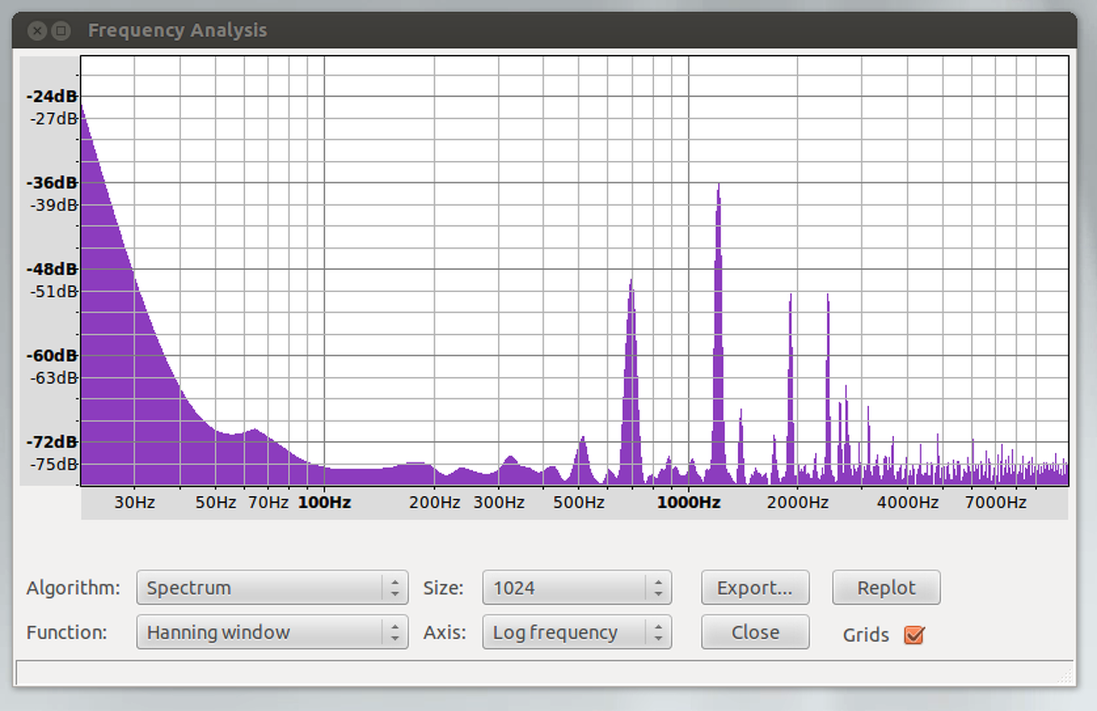Click the 200Hz frequency axis label
Screen dimensions: 1097x711
pos(435,502)
